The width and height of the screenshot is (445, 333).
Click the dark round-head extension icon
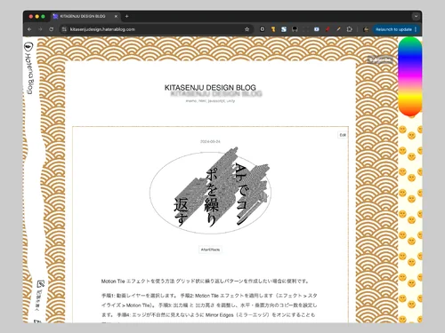click(295, 29)
